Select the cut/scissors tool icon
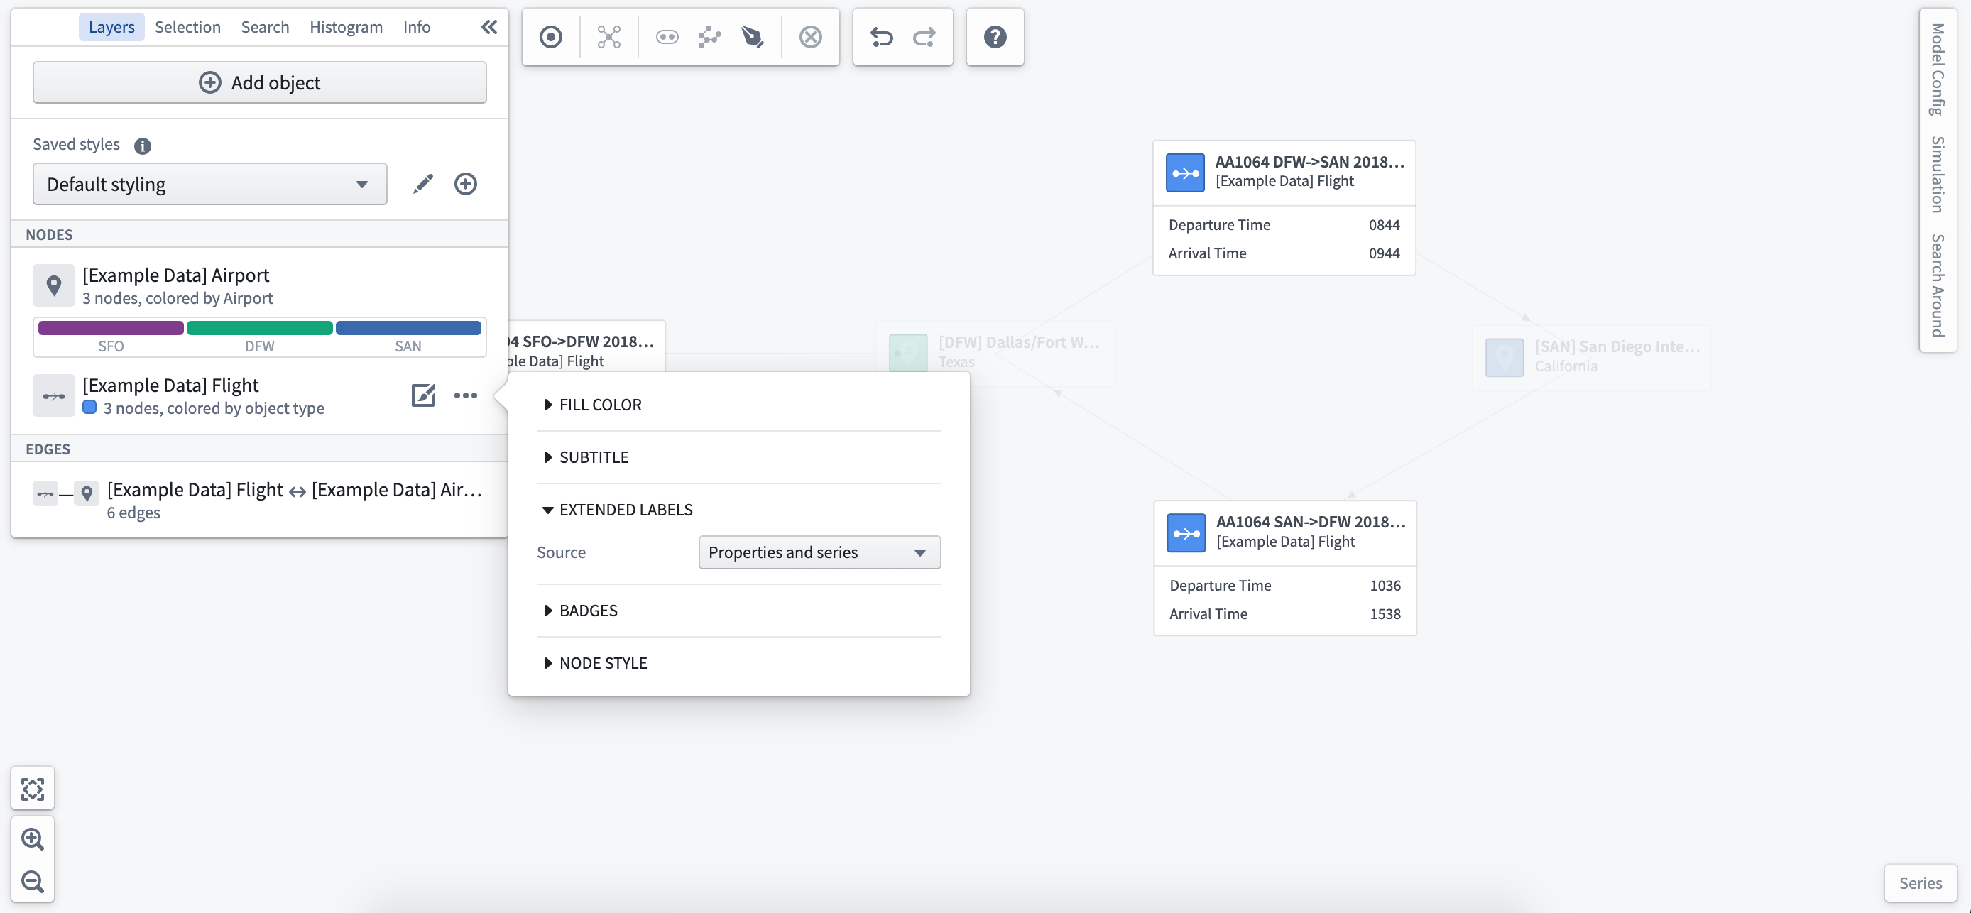Screen dimensions: 1971x913 607,35
